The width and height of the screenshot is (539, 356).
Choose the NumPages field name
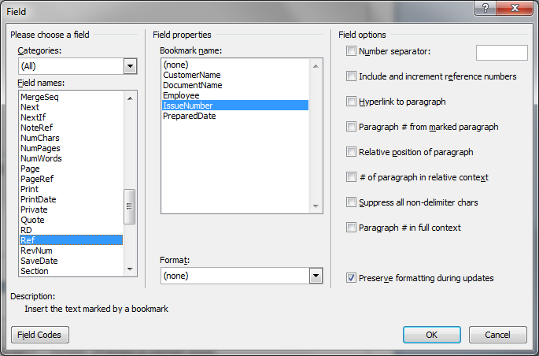coord(71,148)
